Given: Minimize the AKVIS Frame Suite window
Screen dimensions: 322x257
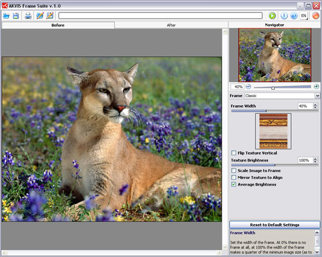Looking at the screenshot, I should [x=300, y=6].
